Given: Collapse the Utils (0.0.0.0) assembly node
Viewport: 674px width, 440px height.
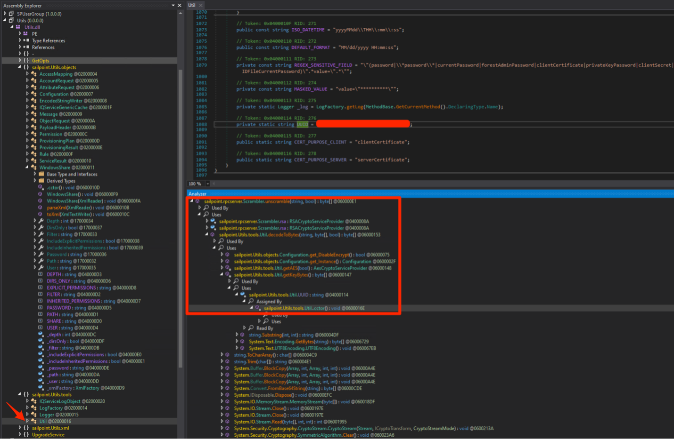Looking at the screenshot, I should [x=5, y=21].
